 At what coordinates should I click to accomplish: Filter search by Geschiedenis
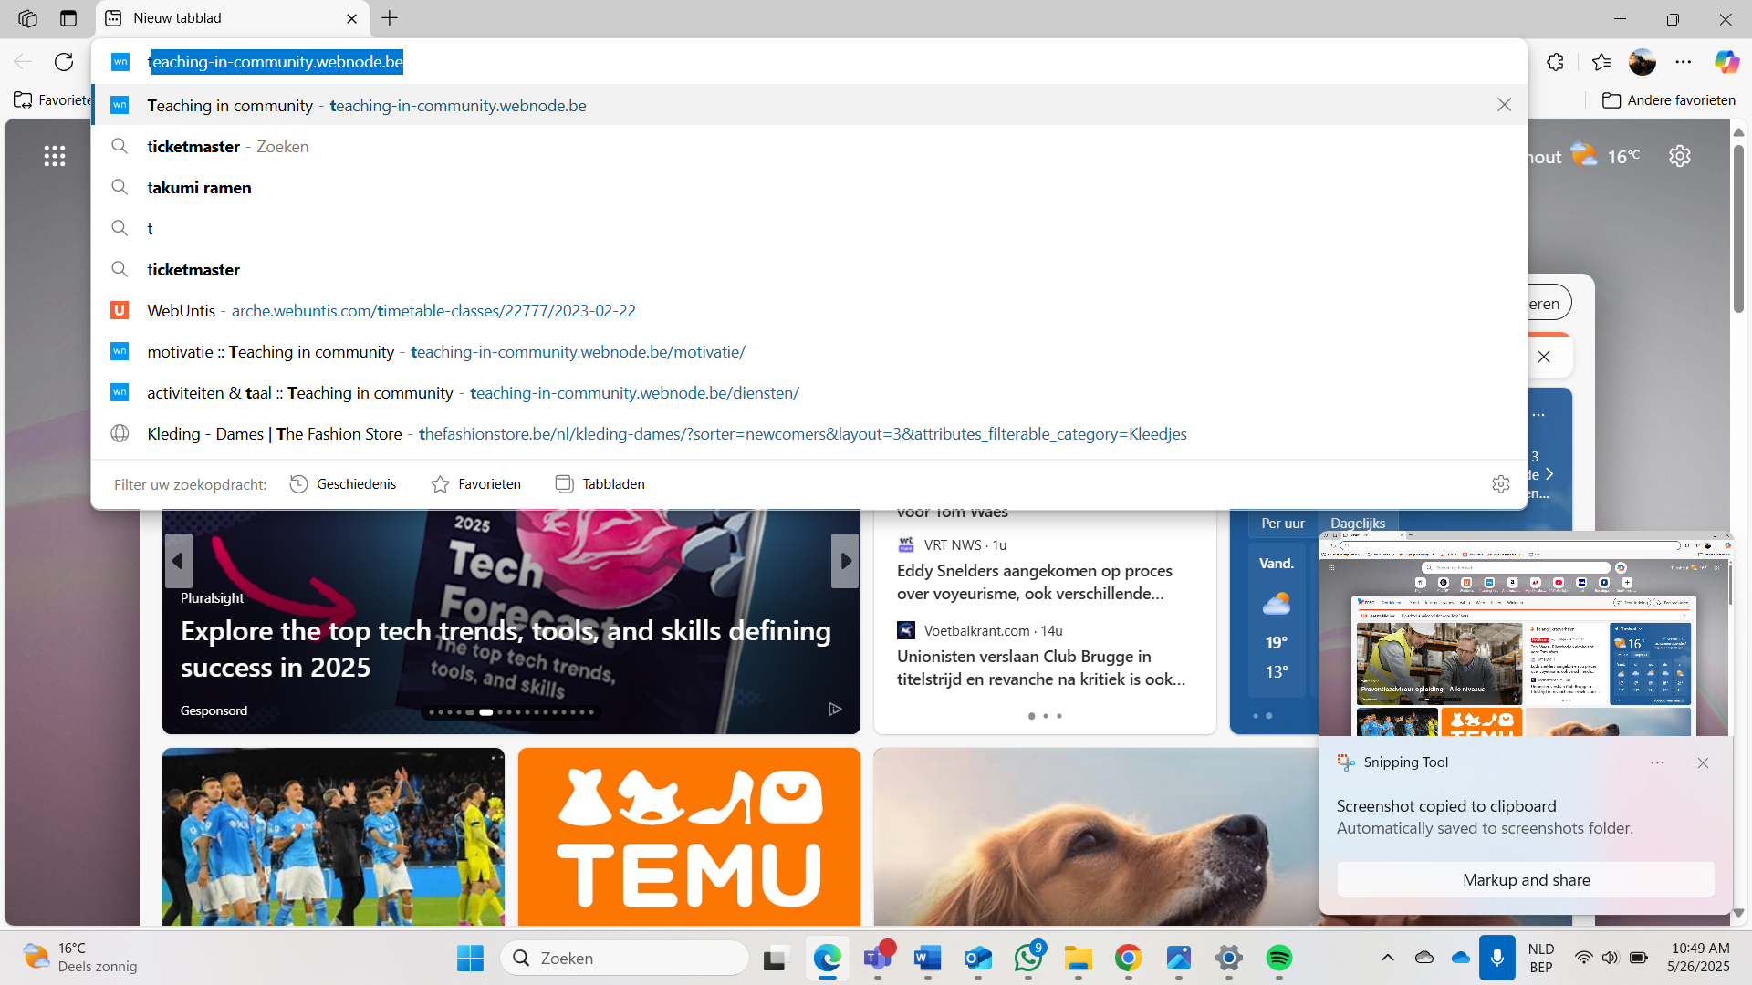coord(343,484)
